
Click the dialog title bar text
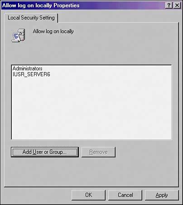41,5
